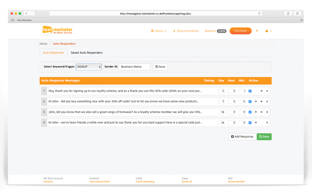Move message 1 down with arrow icon

(261, 91)
